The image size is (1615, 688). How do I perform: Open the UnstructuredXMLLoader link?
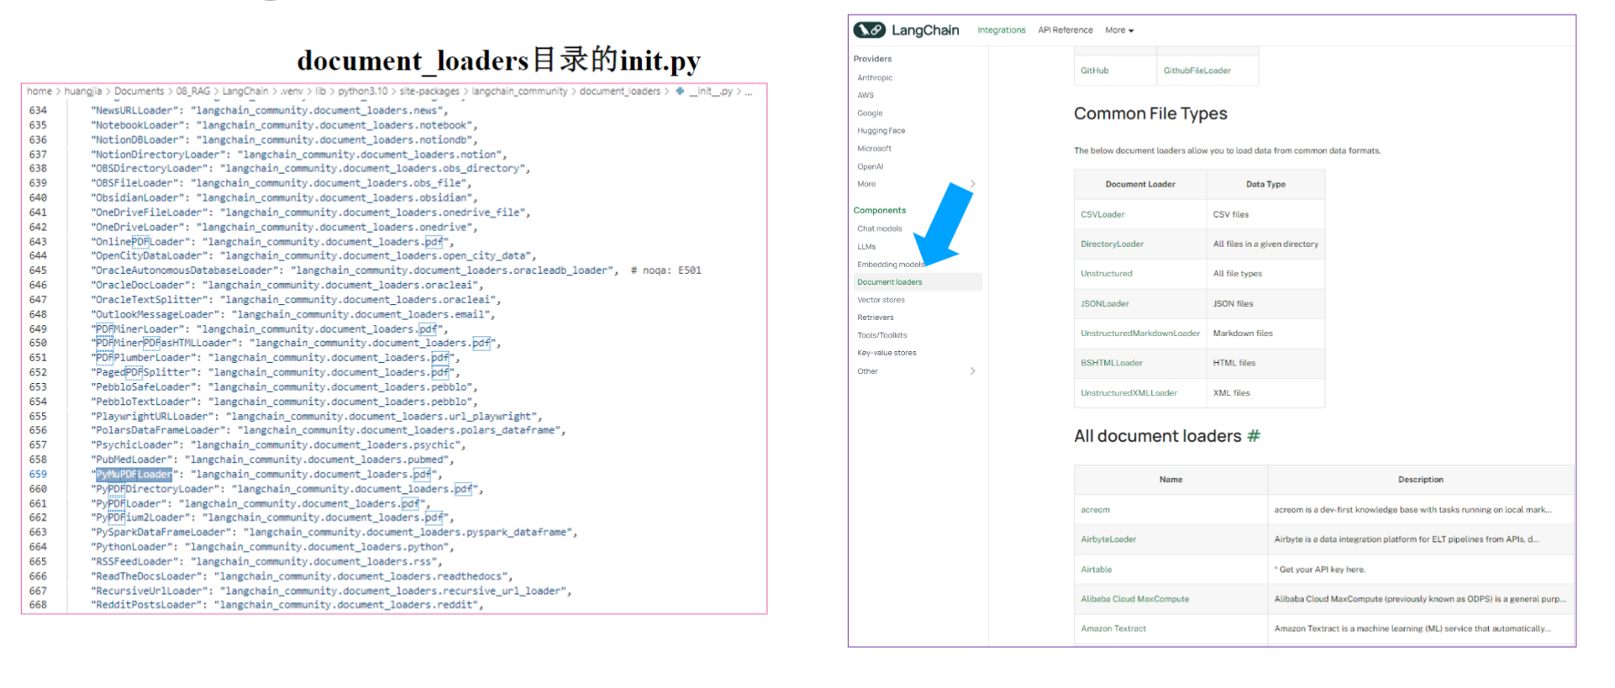click(1128, 392)
